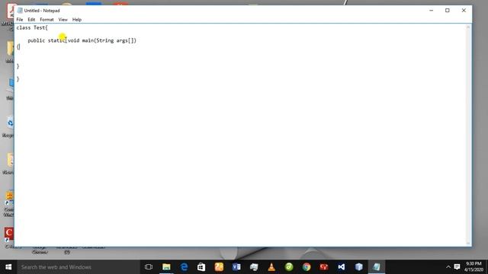The image size is (488, 274).
Task: Click the text "class Test{"
Action: point(32,27)
